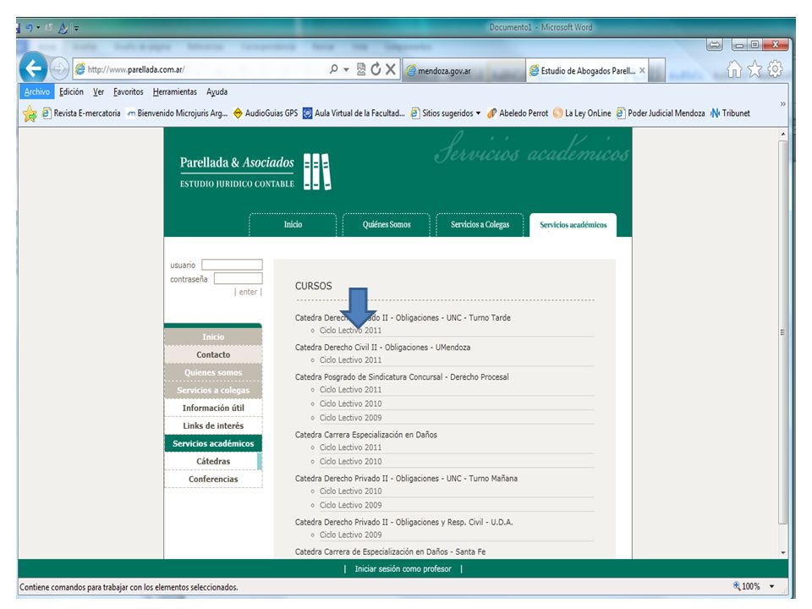The image size is (812, 609).
Task: Select Información útil in sidebar
Action: pyautogui.click(x=213, y=408)
